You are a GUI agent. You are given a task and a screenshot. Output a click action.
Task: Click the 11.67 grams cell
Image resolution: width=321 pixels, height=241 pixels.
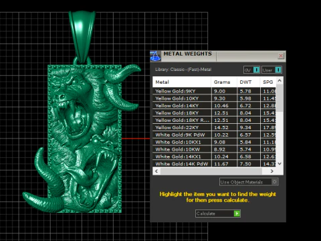[224, 164]
